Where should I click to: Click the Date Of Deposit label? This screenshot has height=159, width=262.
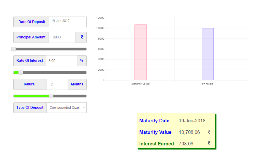[x=31, y=22]
